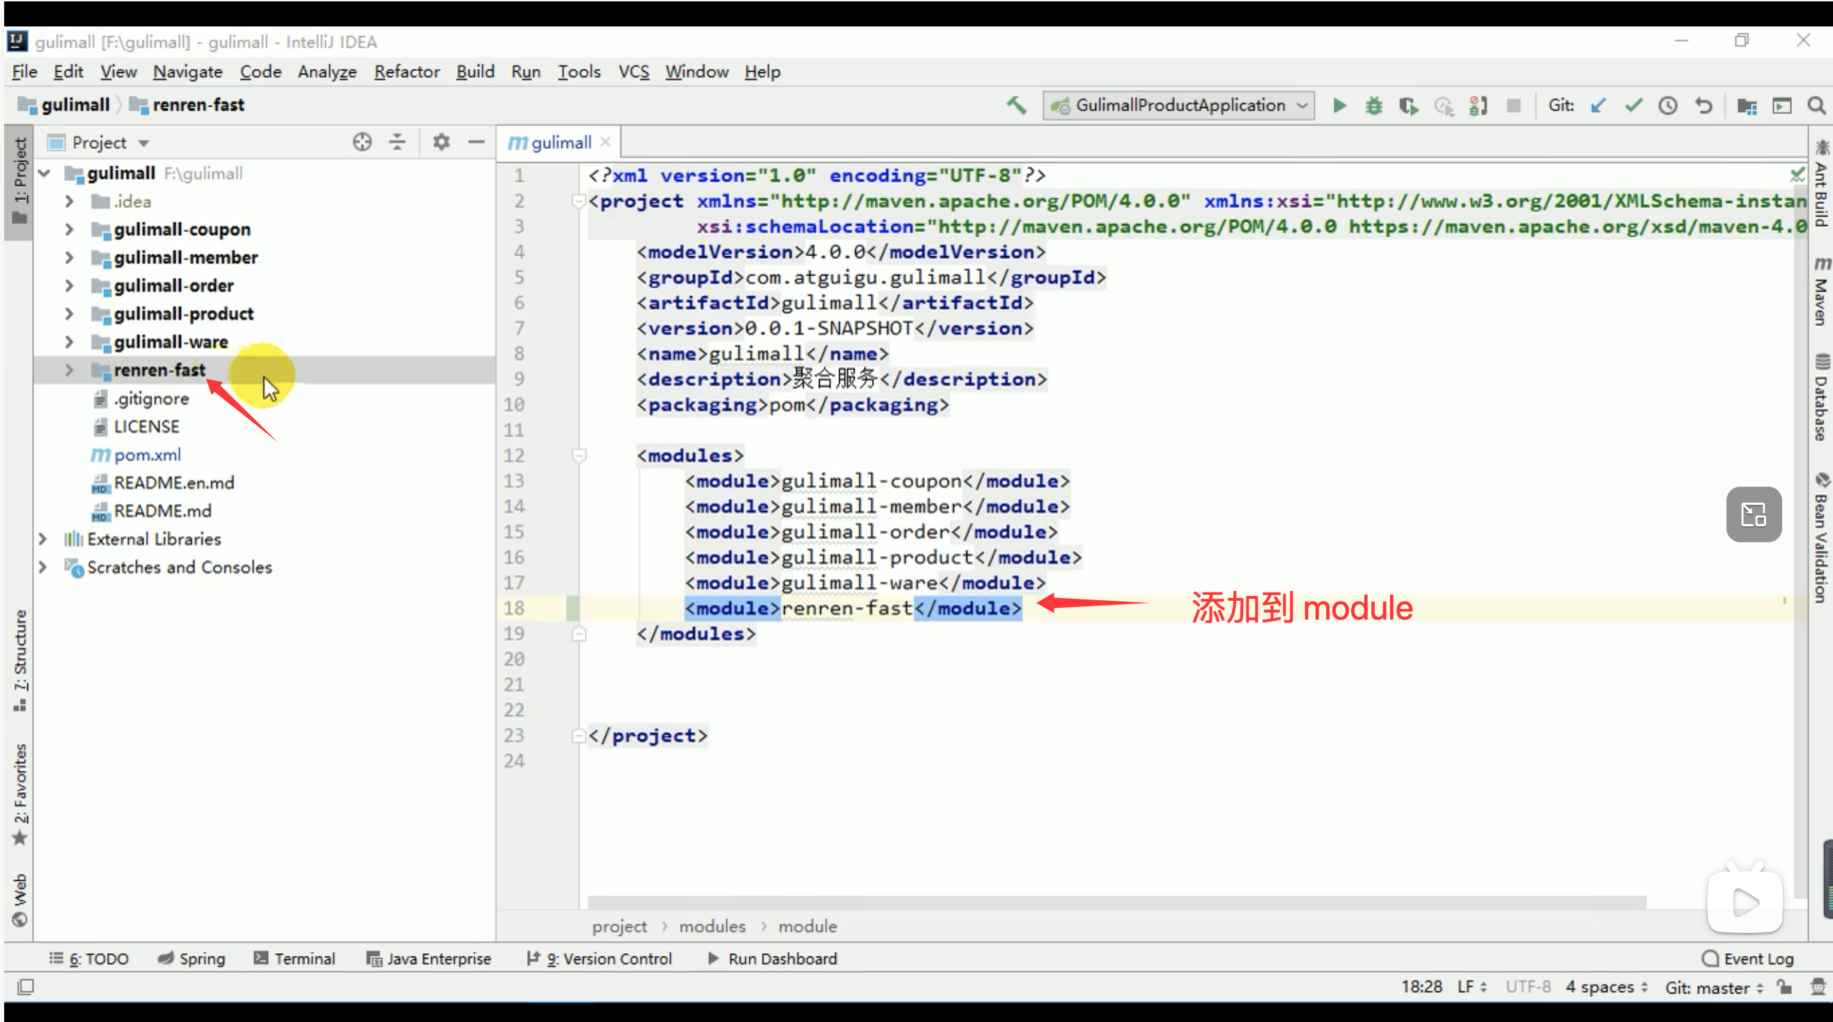The height and width of the screenshot is (1022, 1833).
Task: Open the GulimallProductApplication run configuration dropdown
Action: tap(1178, 106)
